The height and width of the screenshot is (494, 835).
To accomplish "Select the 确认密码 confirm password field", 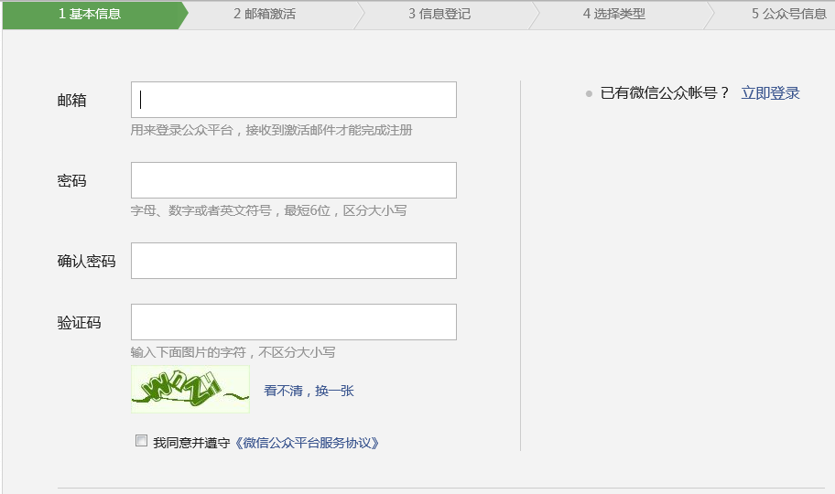I will pyautogui.click(x=293, y=261).
